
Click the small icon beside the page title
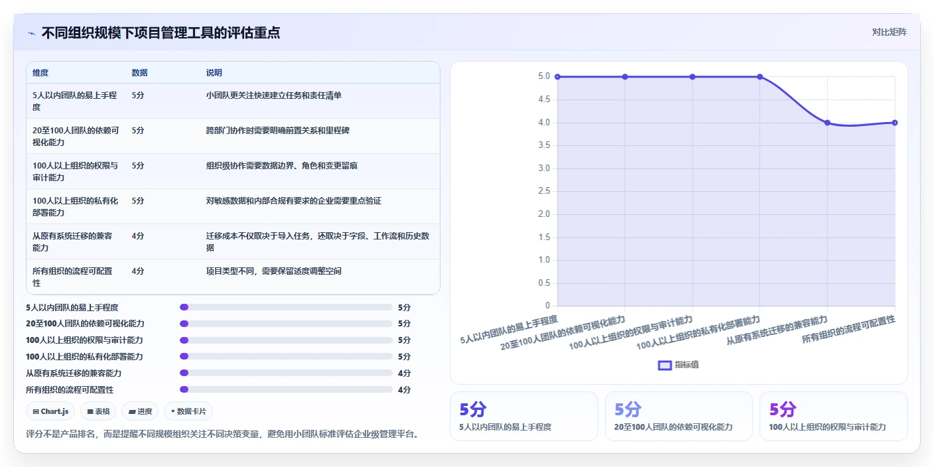click(31, 33)
